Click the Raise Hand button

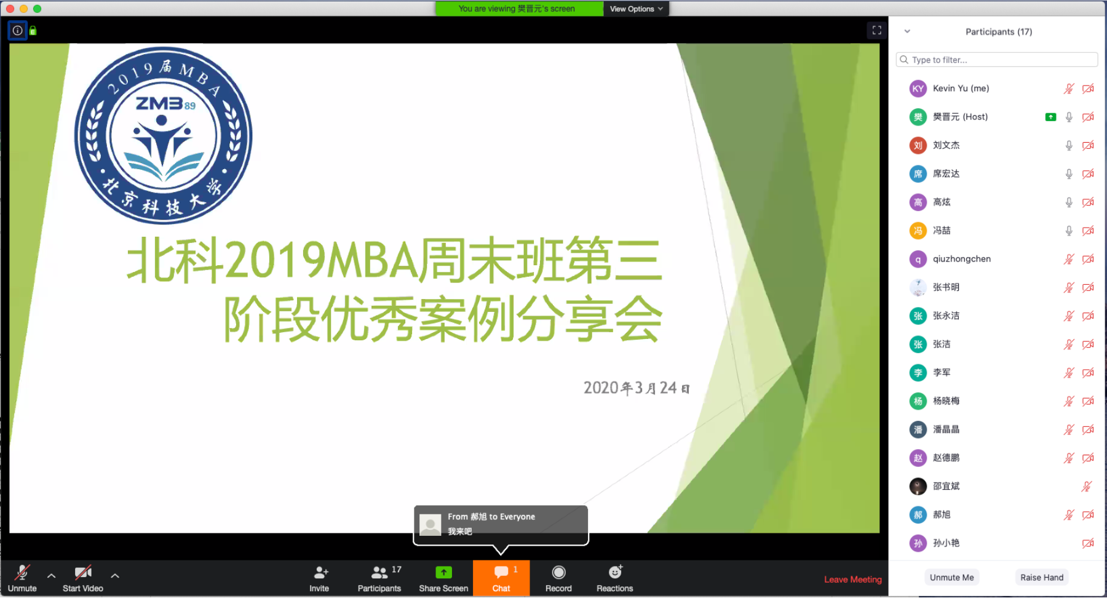click(1041, 577)
